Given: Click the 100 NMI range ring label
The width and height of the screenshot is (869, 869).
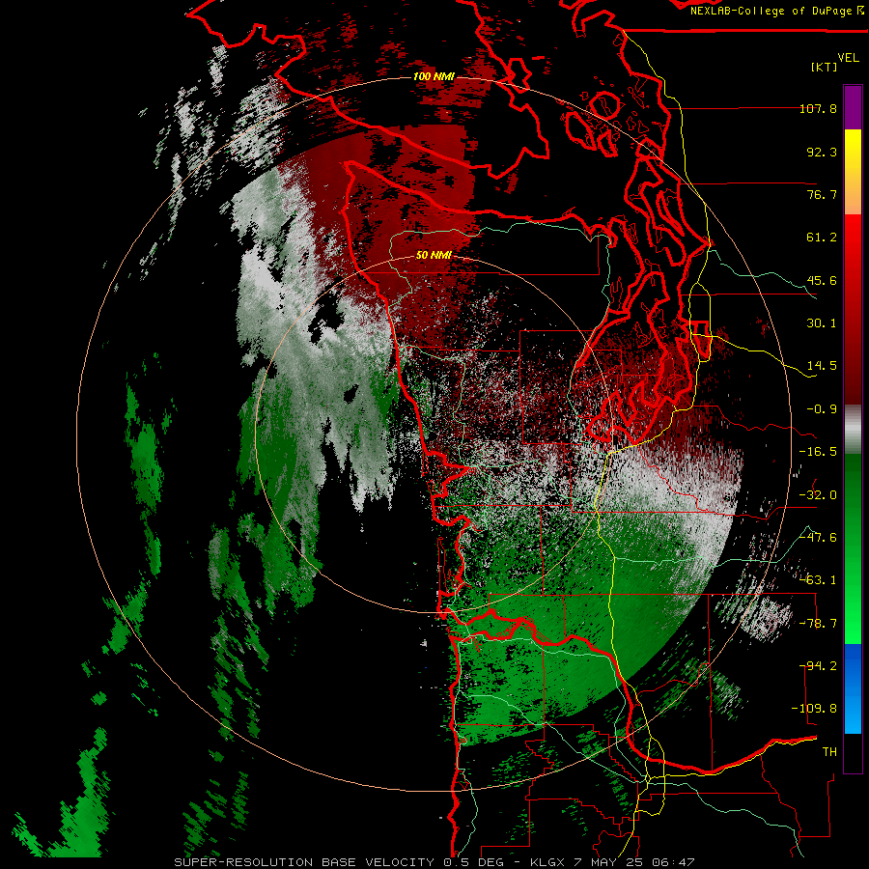Looking at the screenshot, I should pos(434,76).
